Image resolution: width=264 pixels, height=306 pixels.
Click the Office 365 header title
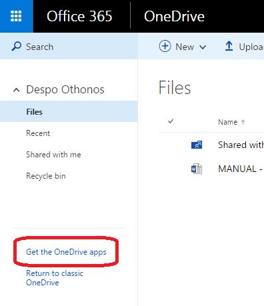point(79,17)
